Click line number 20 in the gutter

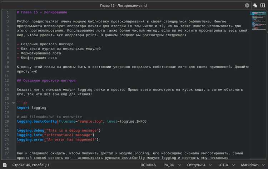8,121
